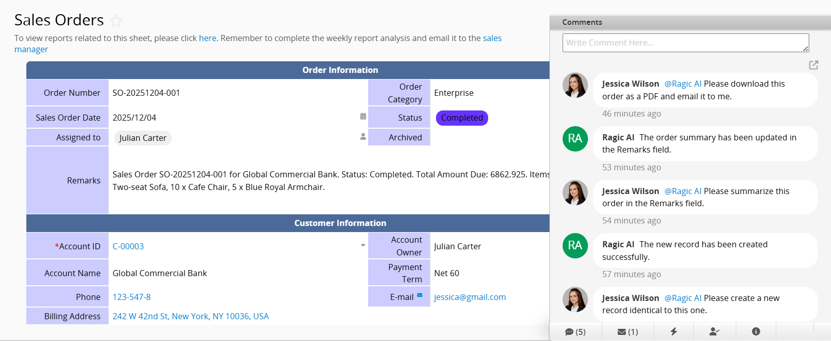This screenshot has height=341, width=831.
Task: Click the envelope icon beside E-mail label
Action: click(420, 295)
